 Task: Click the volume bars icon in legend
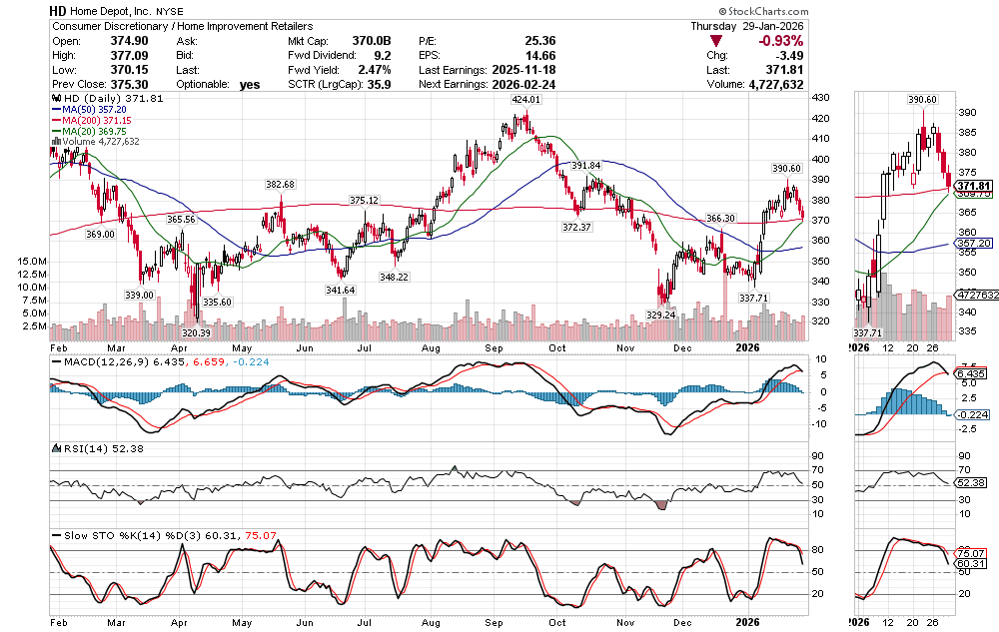click(56, 142)
